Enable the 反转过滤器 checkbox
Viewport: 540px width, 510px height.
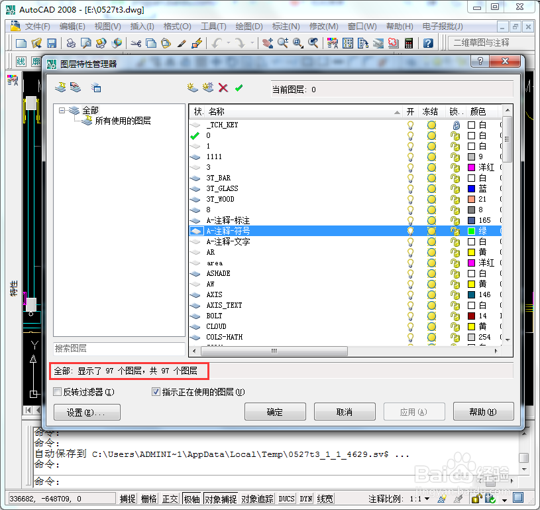point(57,391)
